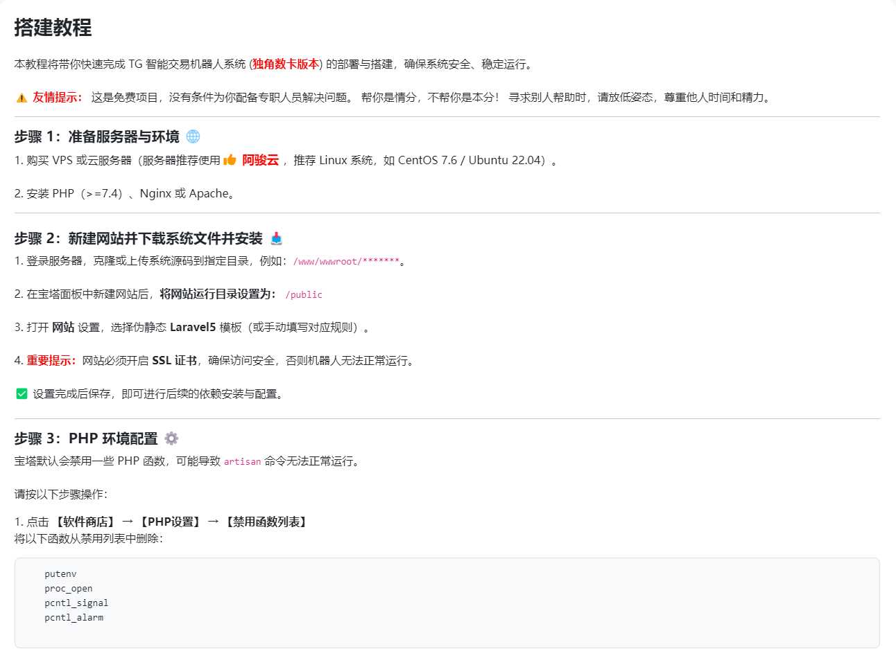Click putenv in the code block
This screenshot has height=658, width=896.
tap(60, 573)
